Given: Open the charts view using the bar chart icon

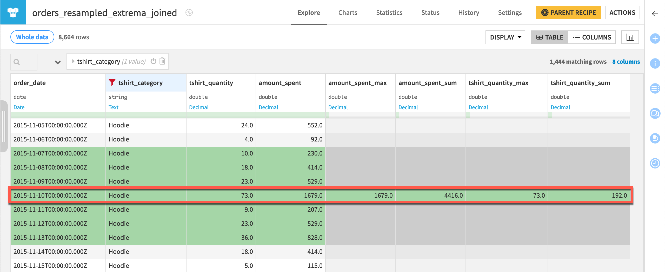Looking at the screenshot, I should click(x=630, y=37).
